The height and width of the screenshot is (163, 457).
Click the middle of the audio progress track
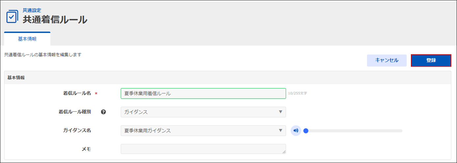coord(354,131)
